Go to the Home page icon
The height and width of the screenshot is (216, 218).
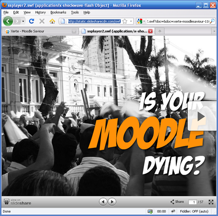point(52,21)
